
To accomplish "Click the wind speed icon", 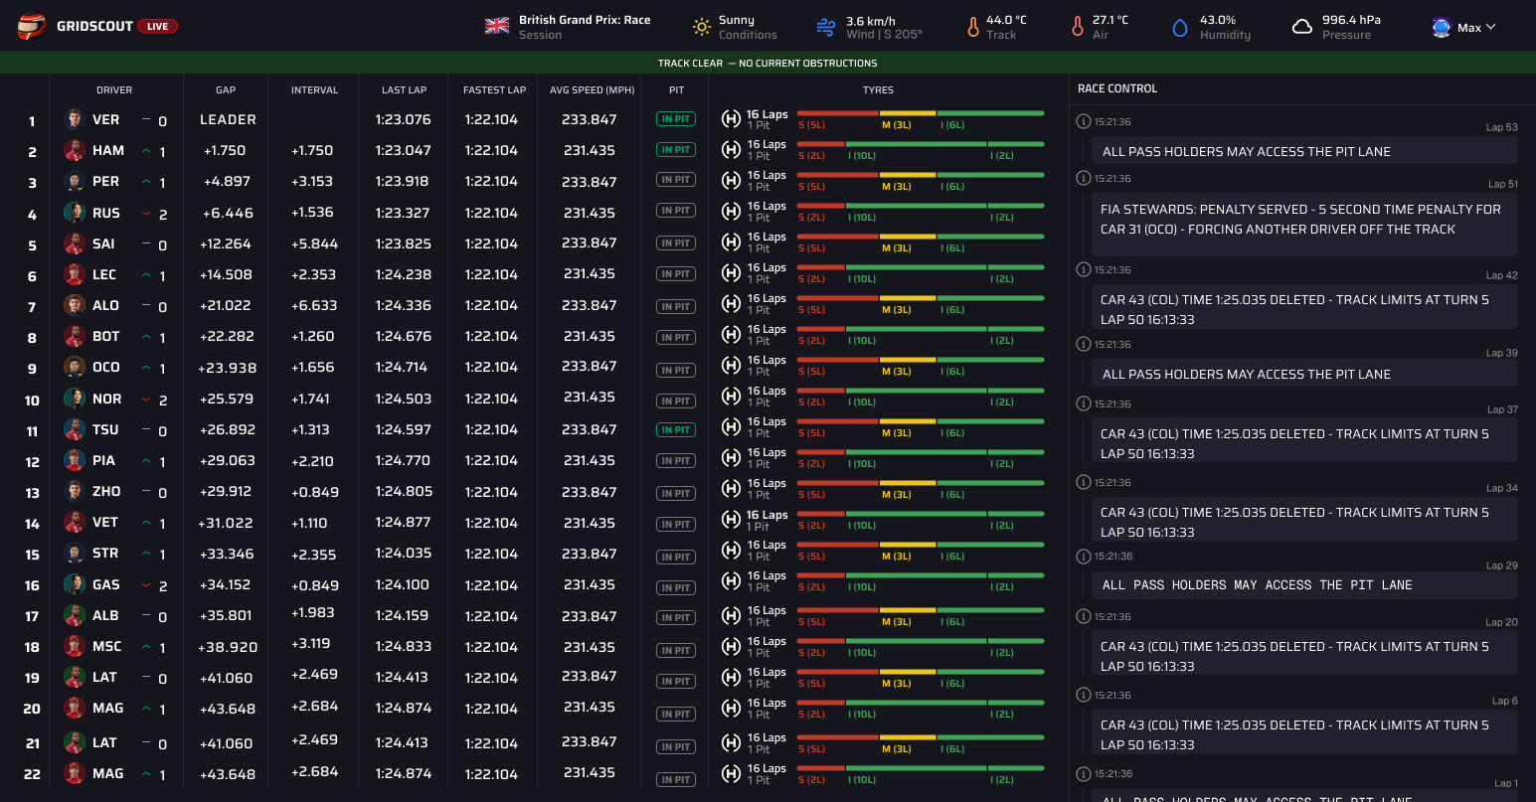I will 825,26.
